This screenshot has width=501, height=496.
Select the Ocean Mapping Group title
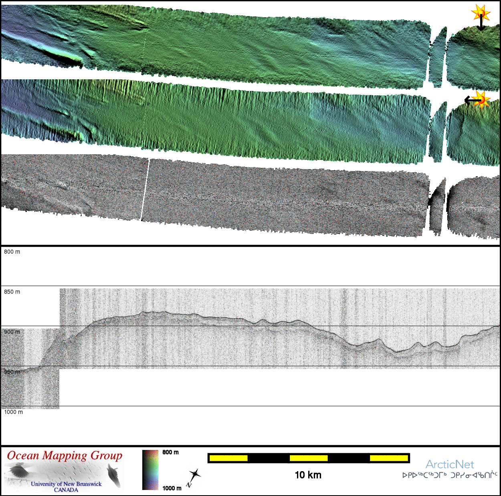coord(65,456)
